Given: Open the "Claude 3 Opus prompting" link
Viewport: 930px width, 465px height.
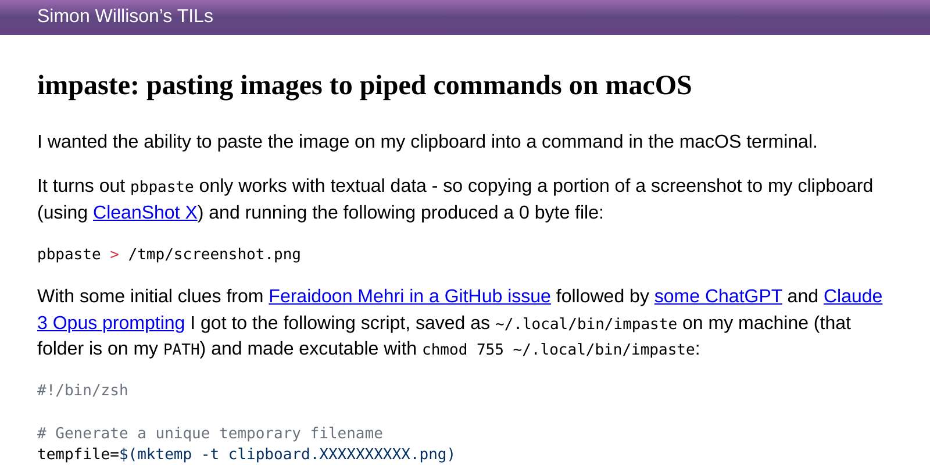Looking at the screenshot, I should click(x=110, y=323).
